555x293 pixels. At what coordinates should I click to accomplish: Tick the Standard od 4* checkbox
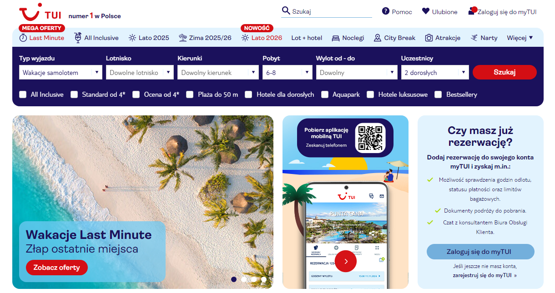(x=74, y=94)
